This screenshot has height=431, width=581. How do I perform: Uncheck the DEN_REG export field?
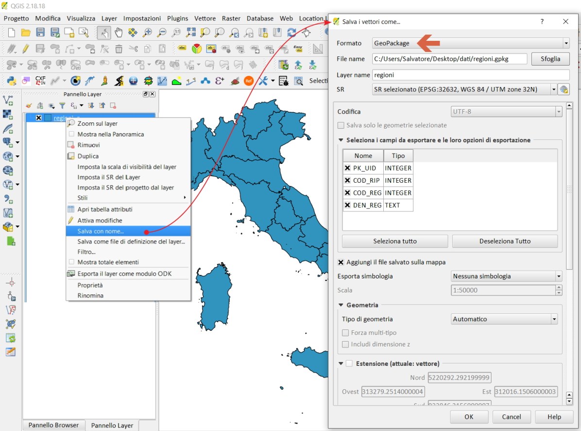(348, 205)
